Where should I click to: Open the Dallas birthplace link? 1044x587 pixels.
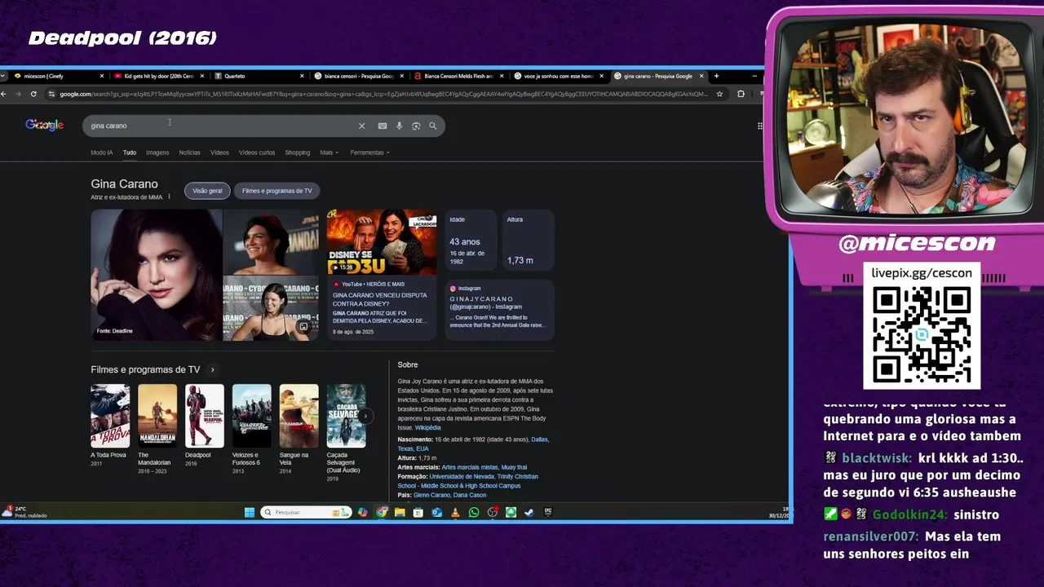[539, 439]
